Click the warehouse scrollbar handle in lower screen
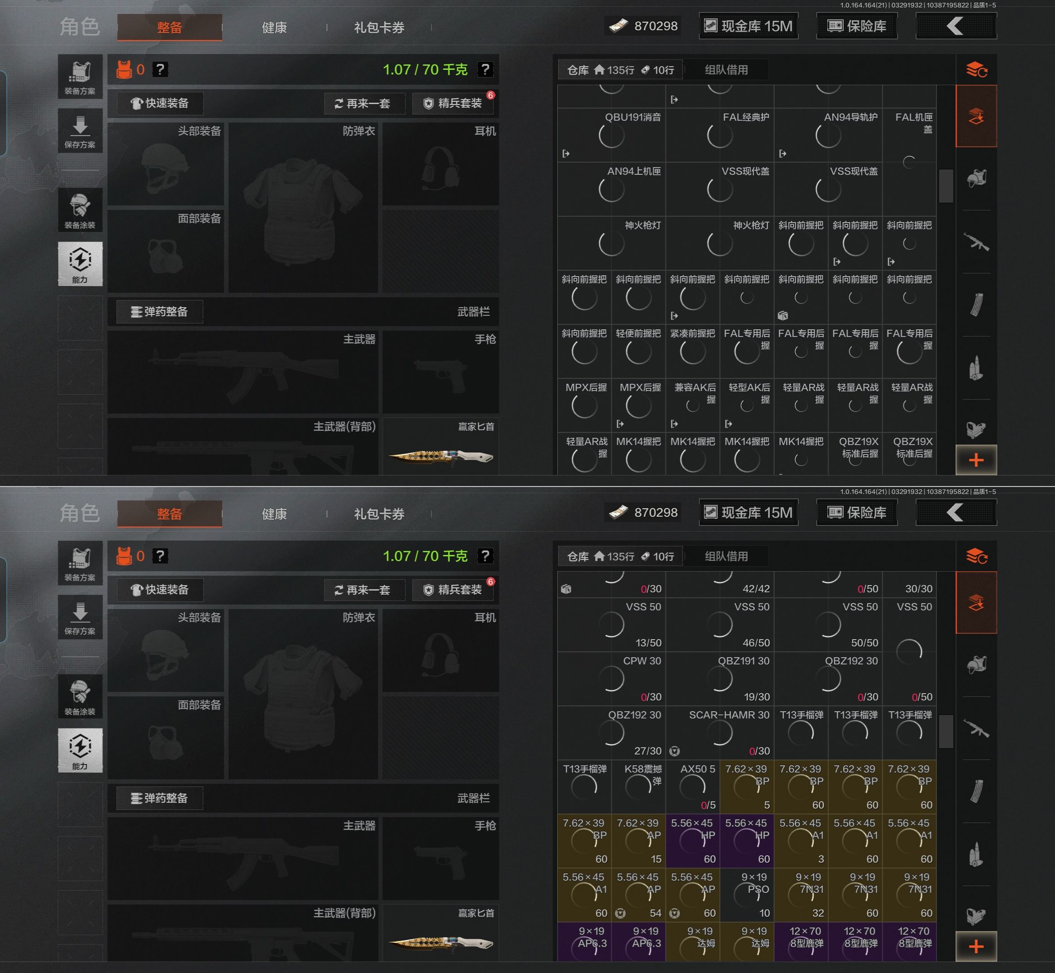 (946, 731)
